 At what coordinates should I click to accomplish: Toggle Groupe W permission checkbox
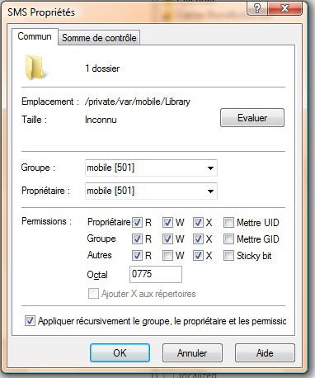[167, 239]
